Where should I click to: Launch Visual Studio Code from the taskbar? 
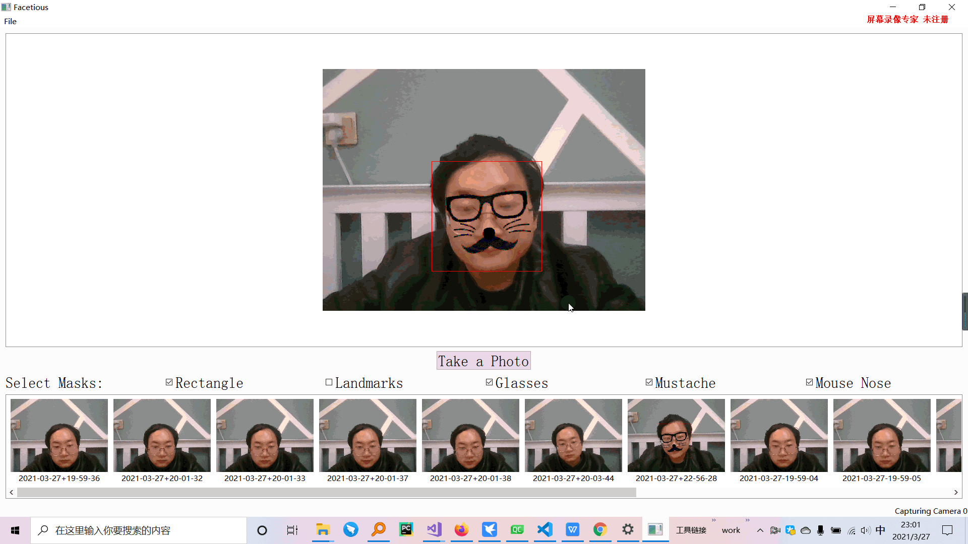coord(544,530)
